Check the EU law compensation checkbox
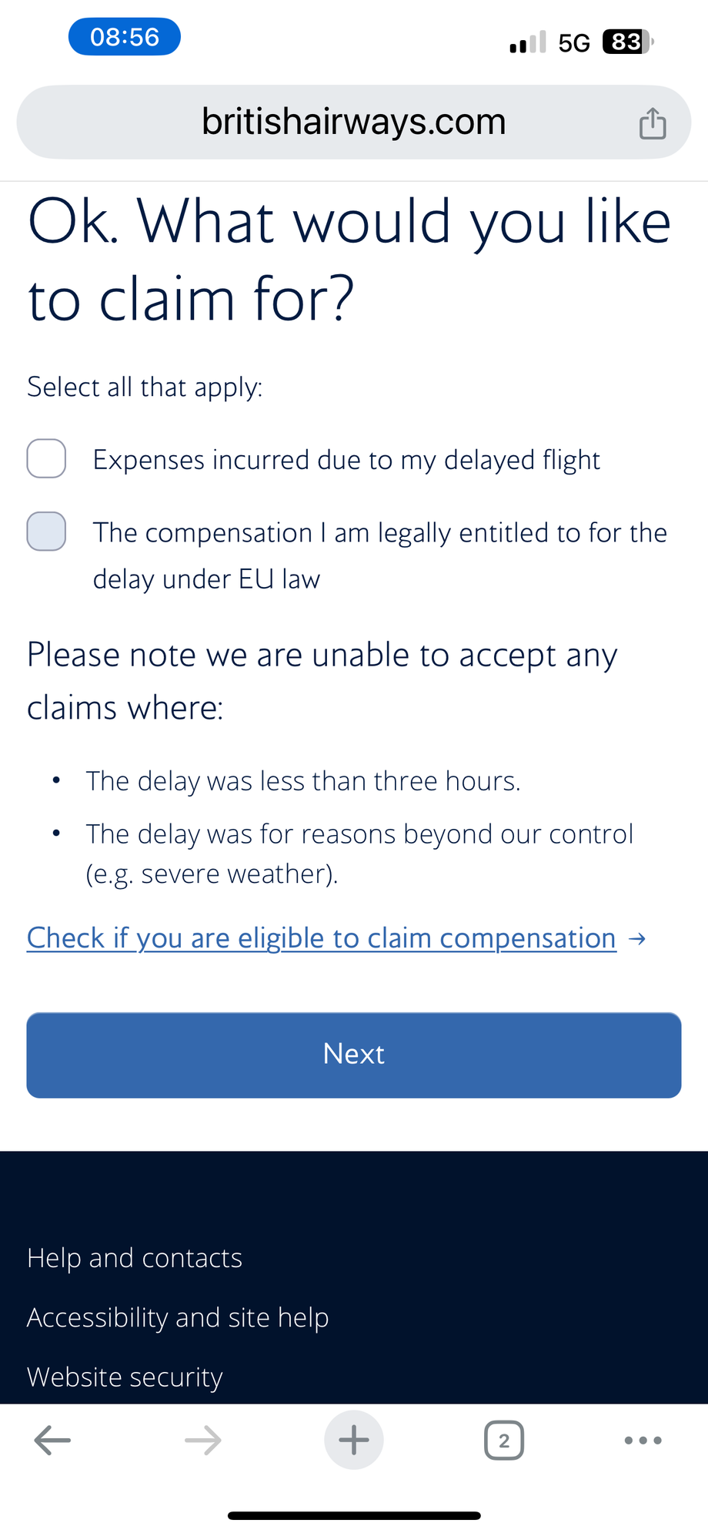The height and width of the screenshot is (1533, 708). pos(46,532)
